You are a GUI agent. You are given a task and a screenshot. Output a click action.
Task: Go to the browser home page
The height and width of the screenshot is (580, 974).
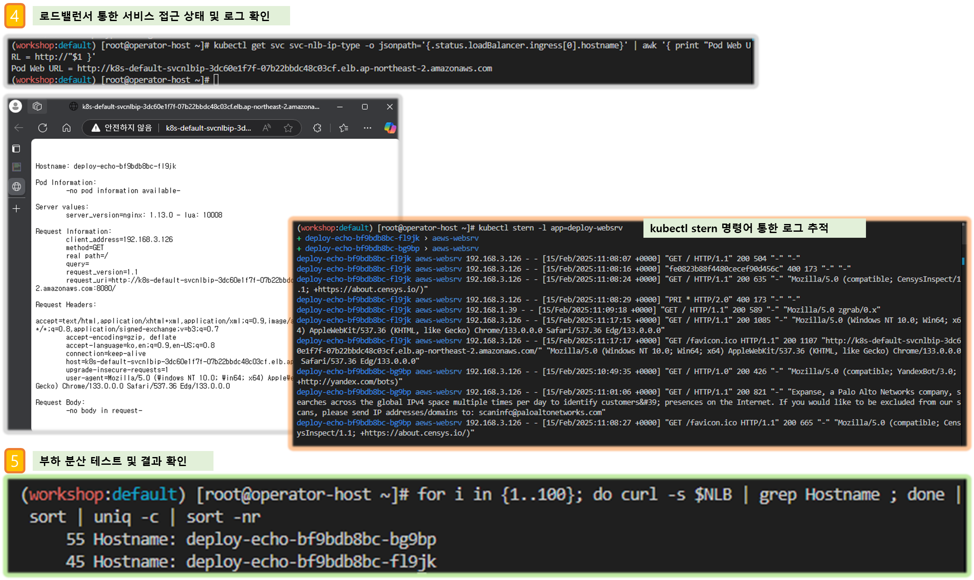pos(66,128)
